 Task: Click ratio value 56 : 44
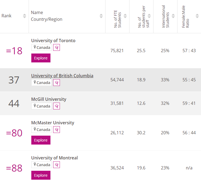[x=189, y=133]
